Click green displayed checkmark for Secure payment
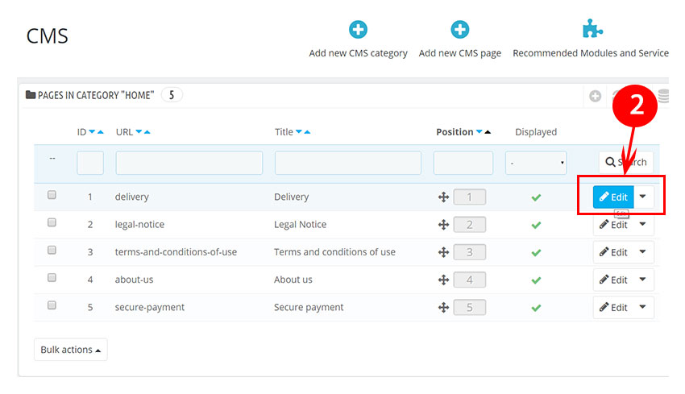685x394 pixels. tap(536, 308)
